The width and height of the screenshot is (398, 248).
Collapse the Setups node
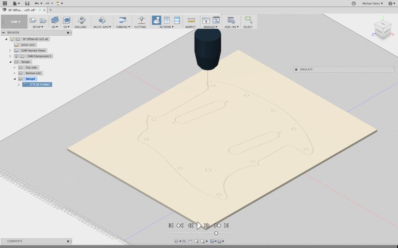click(10, 62)
